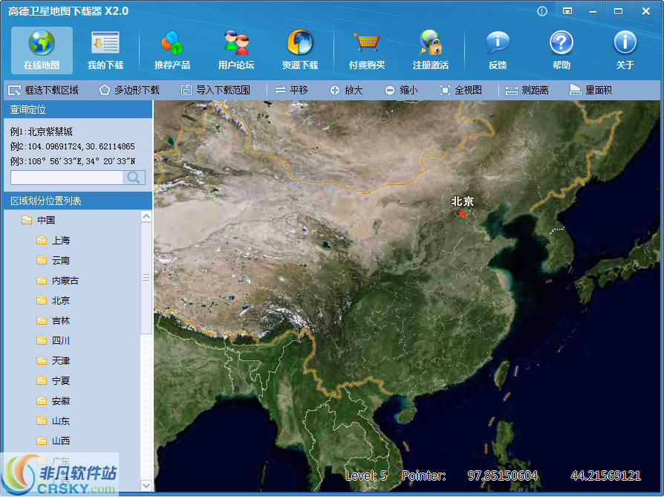Select the 云南 folder in region list
The image size is (664, 497).
53,260
